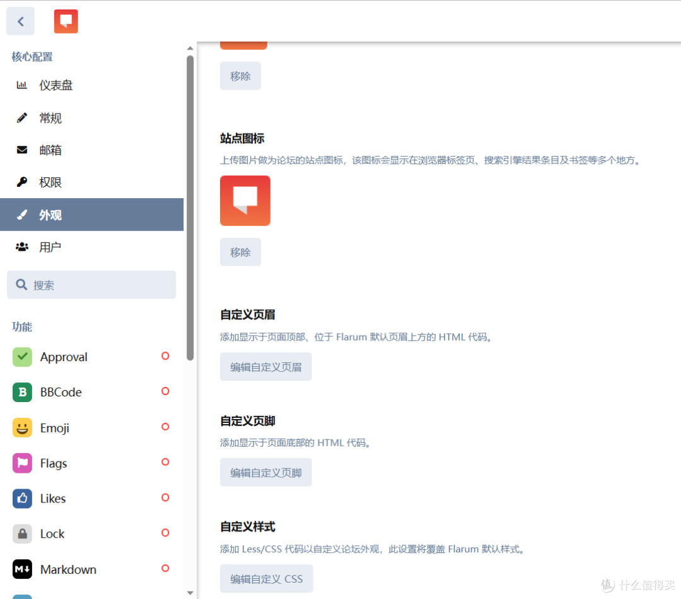Click the key icon beside 权限
The width and height of the screenshot is (681, 599).
[21, 182]
